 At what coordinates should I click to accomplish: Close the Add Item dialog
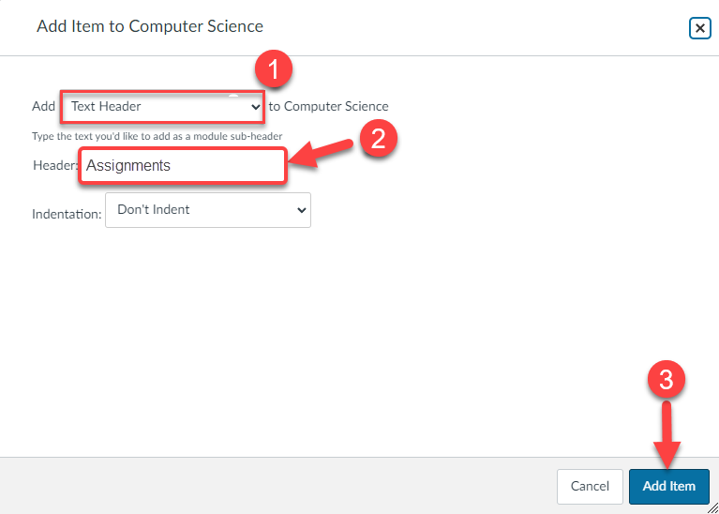[699, 28]
